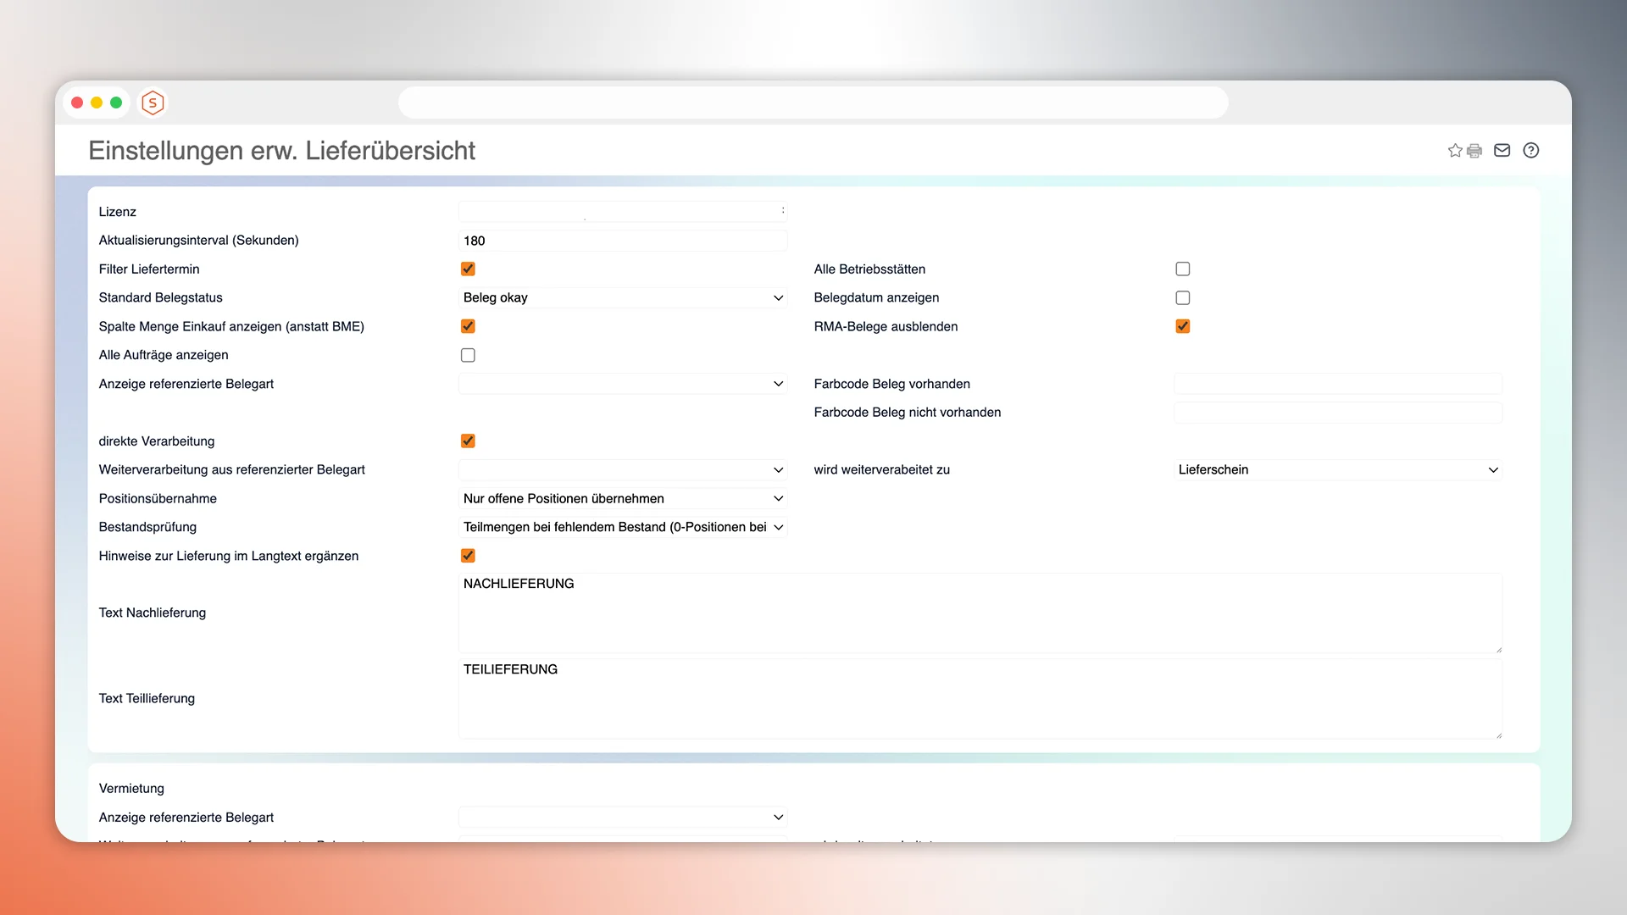The width and height of the screenshot is (1627, 915).
Task: Open the Lieferschein dropdown
Action: [x=1337, y=469]
